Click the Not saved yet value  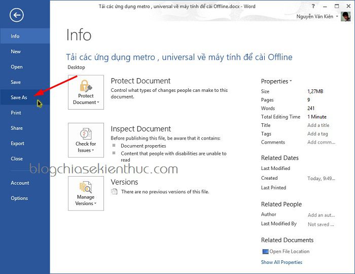[x=321, y=224]
